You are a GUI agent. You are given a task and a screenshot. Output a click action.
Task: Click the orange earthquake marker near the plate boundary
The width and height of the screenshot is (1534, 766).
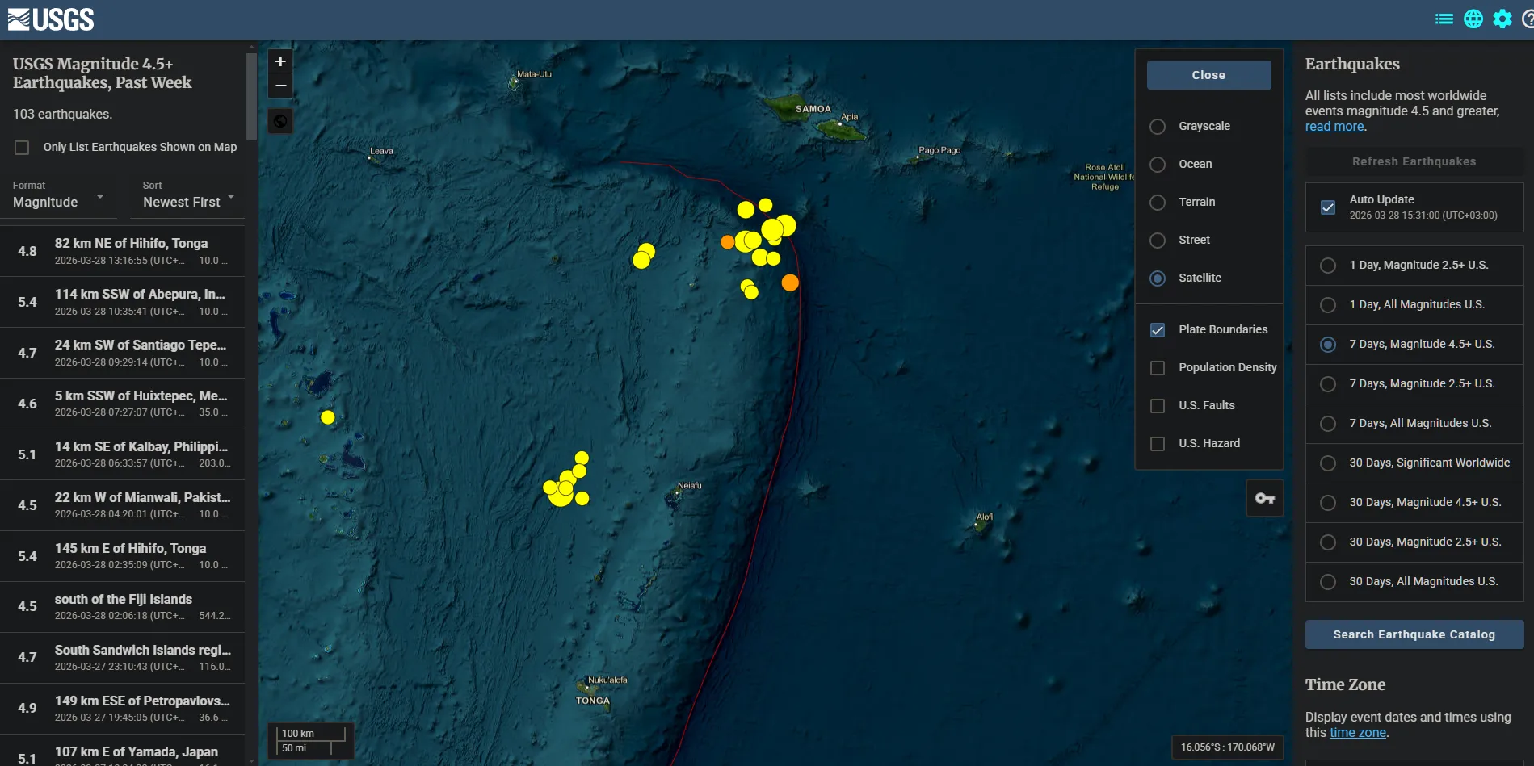790,283
